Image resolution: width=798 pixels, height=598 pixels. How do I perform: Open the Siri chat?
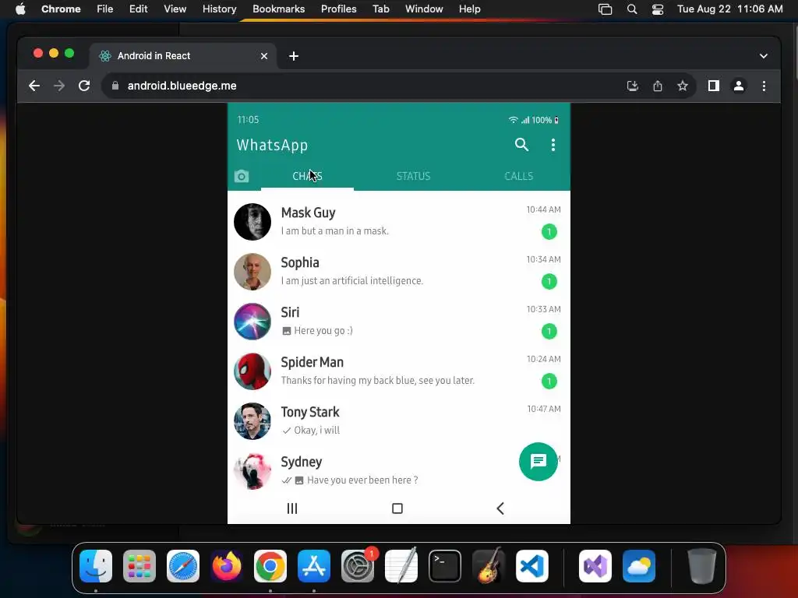point(398,322)
